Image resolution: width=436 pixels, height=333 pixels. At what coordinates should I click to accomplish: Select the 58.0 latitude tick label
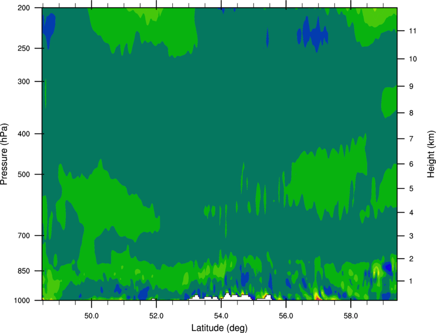click(351, 316)
